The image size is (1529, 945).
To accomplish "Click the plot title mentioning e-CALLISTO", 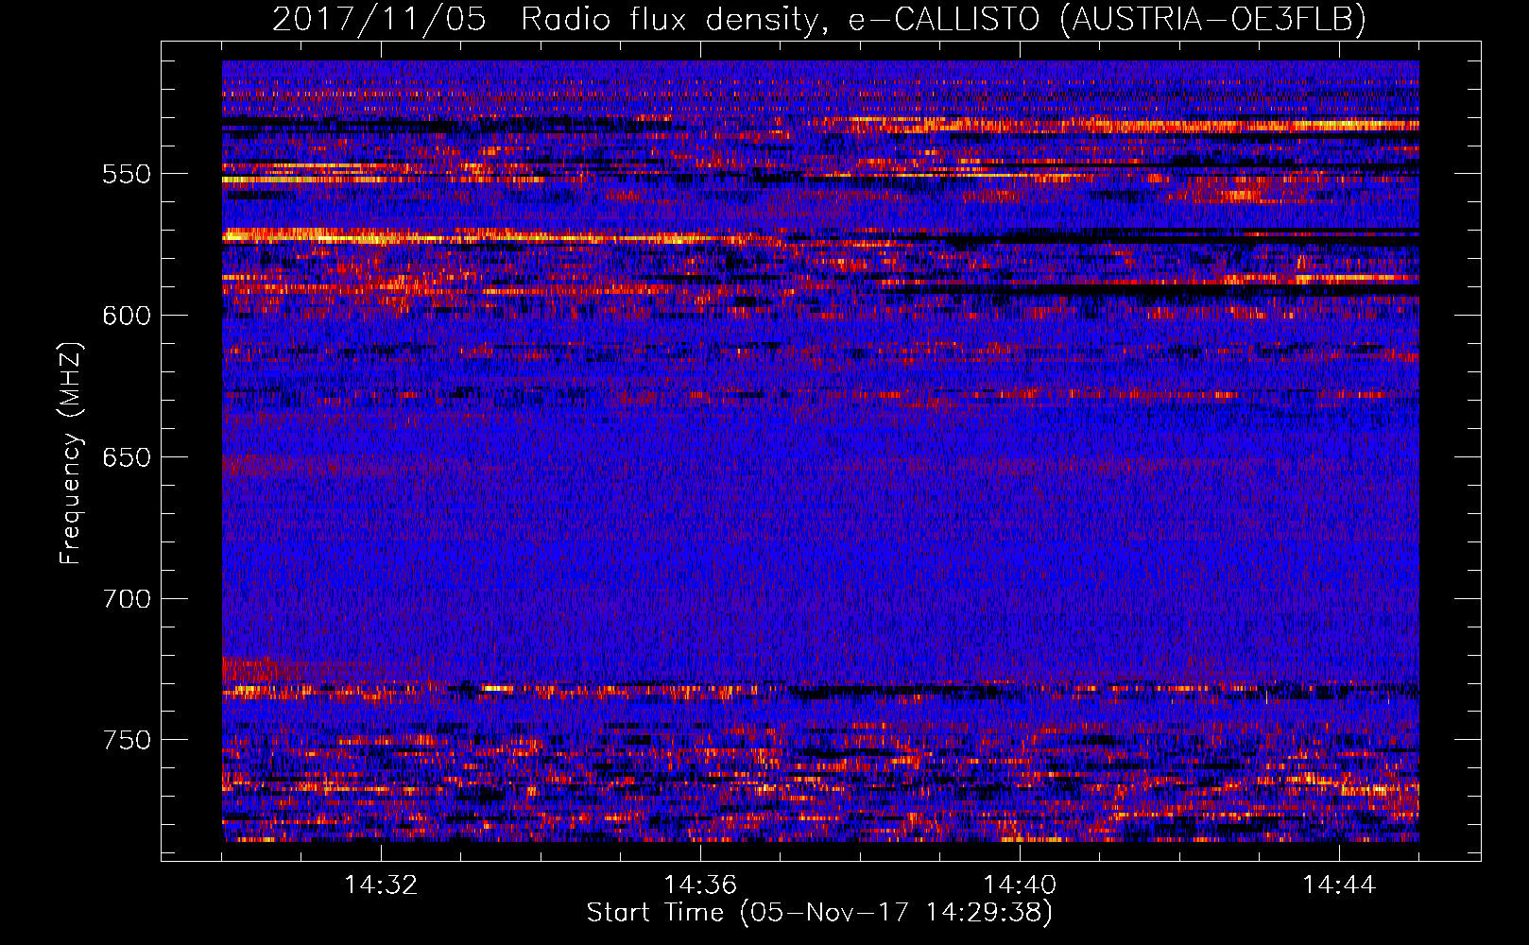I will 819,19.
